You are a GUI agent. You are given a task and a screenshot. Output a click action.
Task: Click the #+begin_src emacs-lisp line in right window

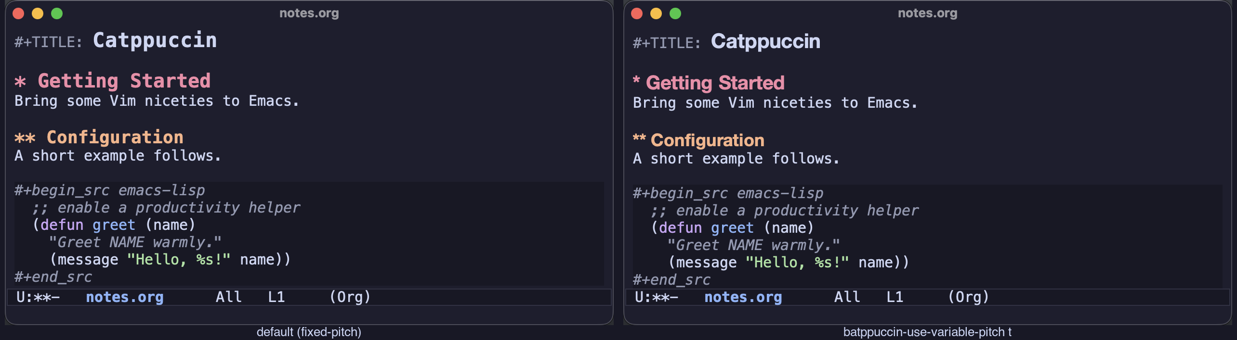tap(728, 193)
